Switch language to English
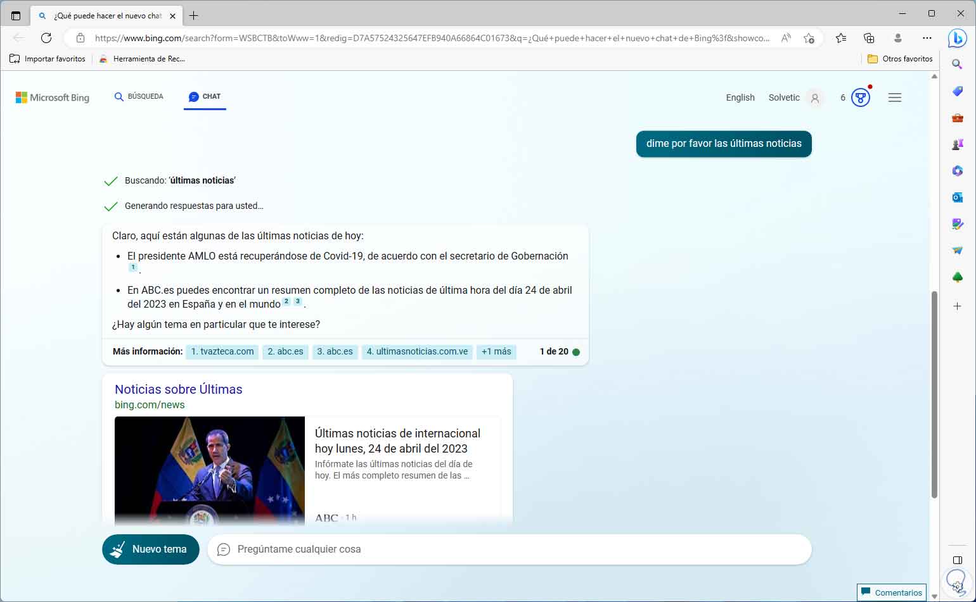 (x=740, y=97)
